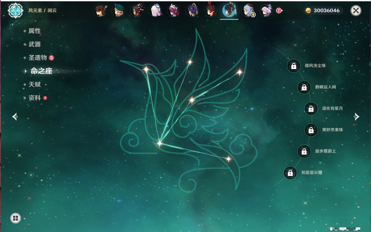Screen dimensions: 371x232
Task: Open the grid menu button at bottom left
Action: [15, 218]
